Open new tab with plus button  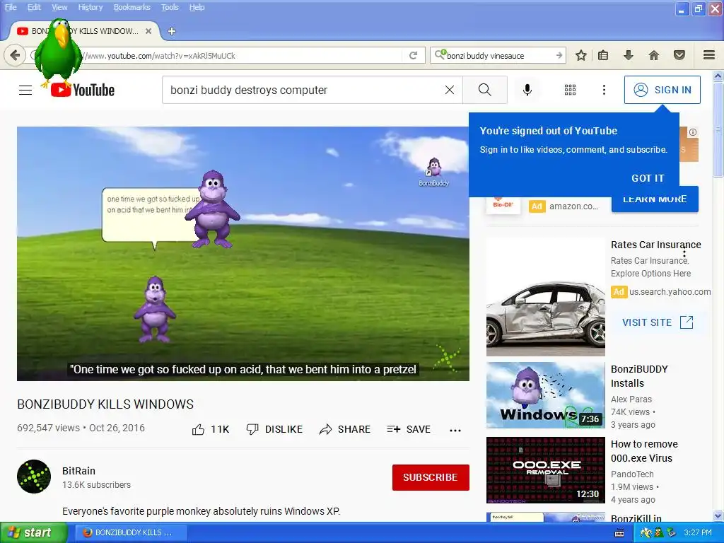pyautogui.click(x=172, y=31)
